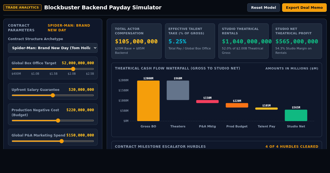
Task: Click the TRADE ANALYTICS badge
Action: 22,7
